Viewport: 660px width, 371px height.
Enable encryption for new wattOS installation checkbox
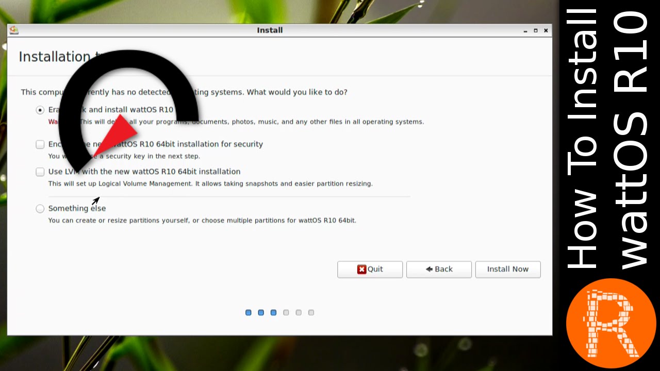pos(40,144)
